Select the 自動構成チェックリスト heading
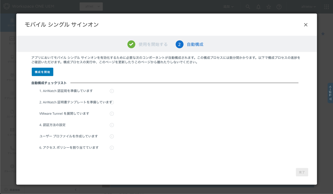 click(x=49, y=83)
